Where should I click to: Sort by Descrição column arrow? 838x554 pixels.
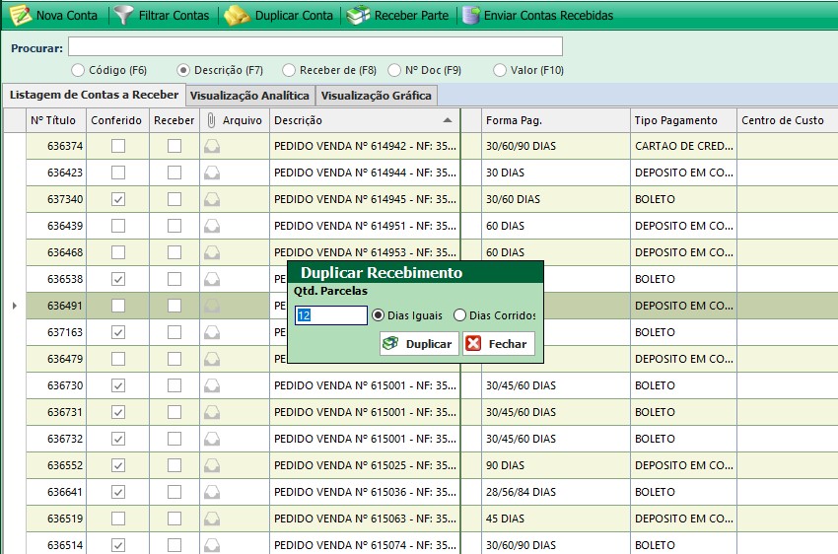tap(448, 120)
